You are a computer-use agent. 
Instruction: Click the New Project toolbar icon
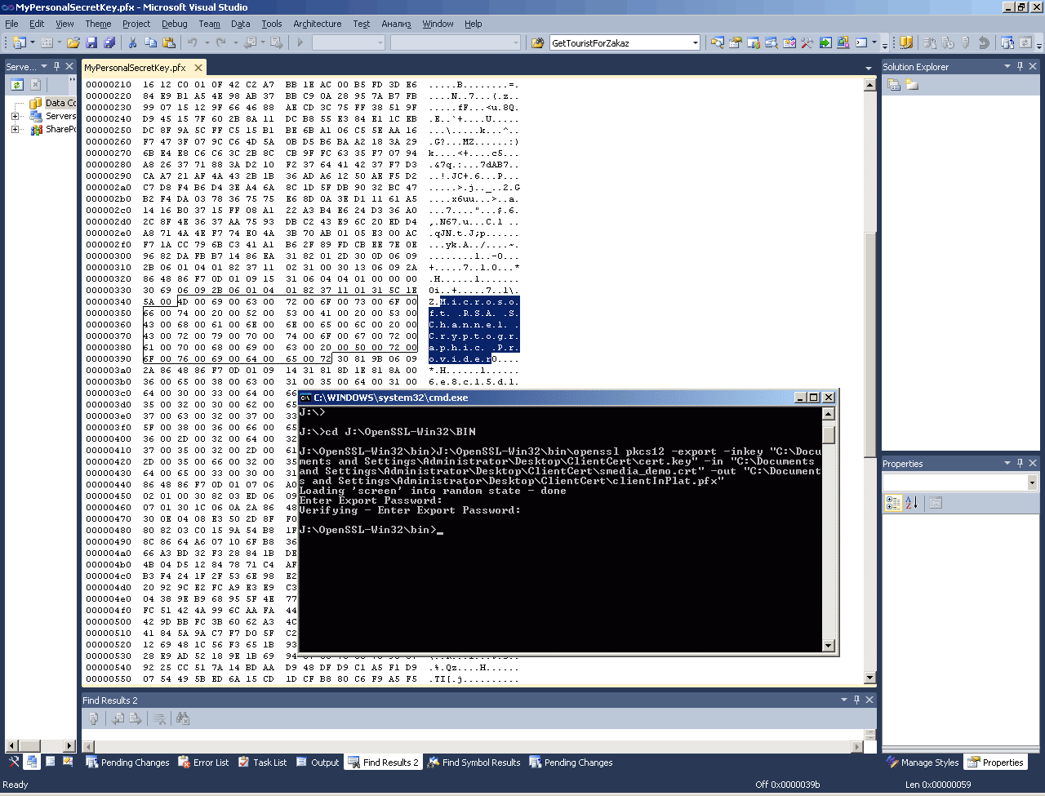click(20, 42)
